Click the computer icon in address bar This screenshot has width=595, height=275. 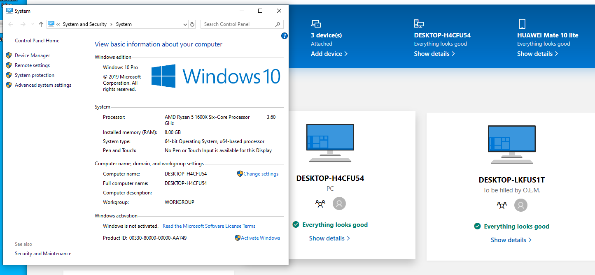pyautogui.click(x=51, y=24)
